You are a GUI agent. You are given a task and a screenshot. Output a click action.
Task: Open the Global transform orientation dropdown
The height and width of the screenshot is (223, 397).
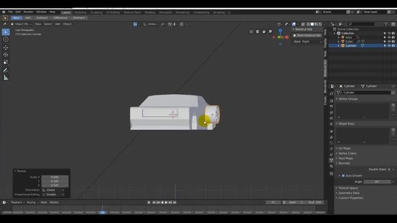click(151, 24)
